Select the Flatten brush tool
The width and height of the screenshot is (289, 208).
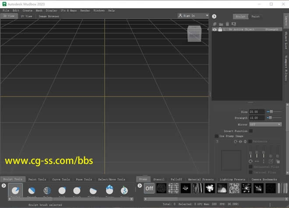[x=93, y=191]
